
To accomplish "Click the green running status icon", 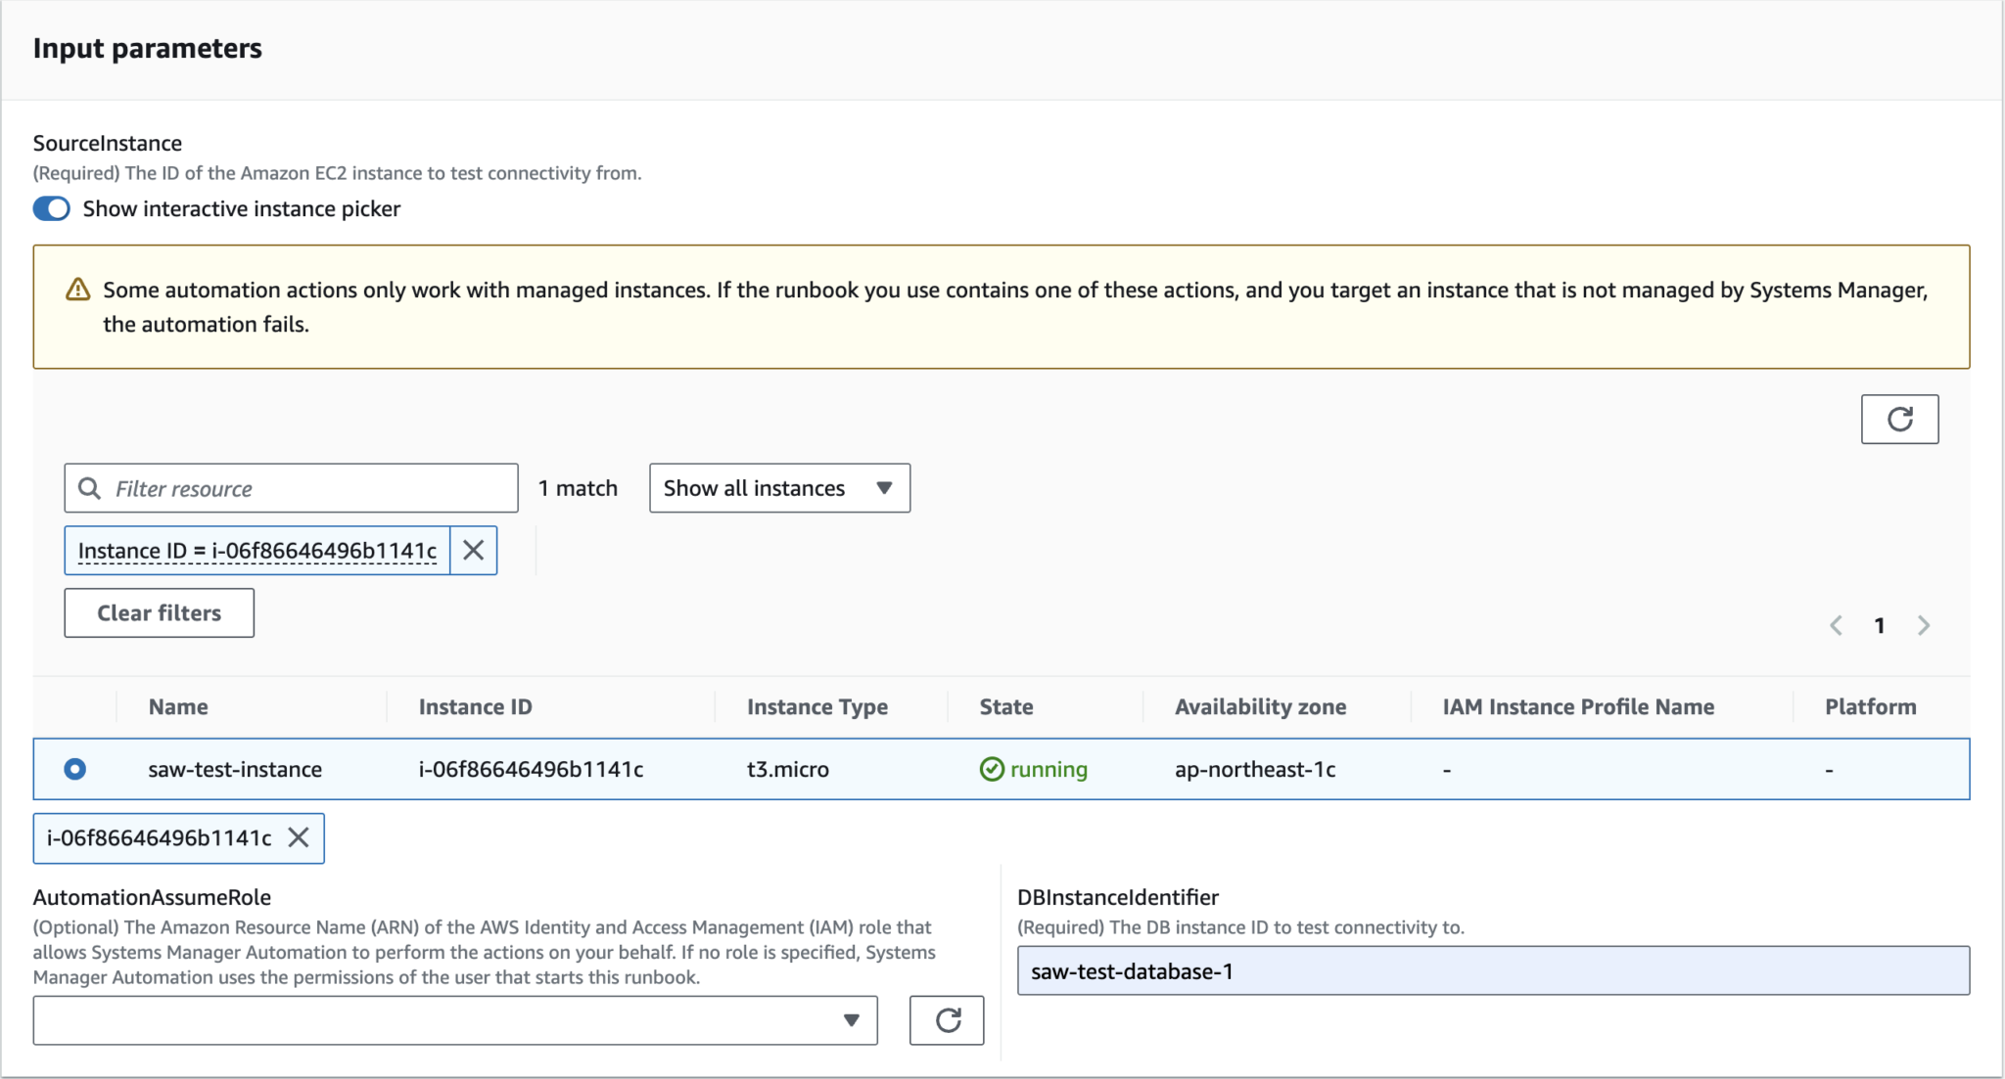I will 993,769.
